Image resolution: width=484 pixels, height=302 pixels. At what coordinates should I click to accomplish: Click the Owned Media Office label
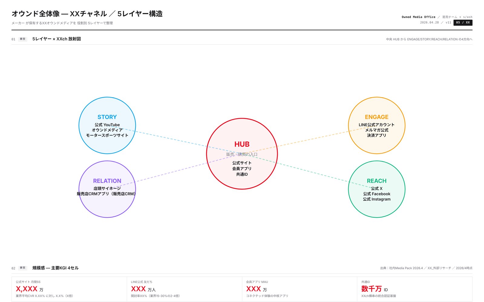(418, 17)
